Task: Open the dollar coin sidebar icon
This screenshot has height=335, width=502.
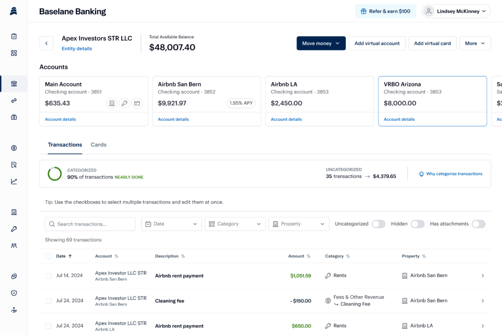Action: 14,148
